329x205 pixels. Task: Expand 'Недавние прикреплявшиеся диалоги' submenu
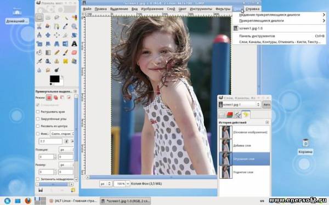point(279,15)
